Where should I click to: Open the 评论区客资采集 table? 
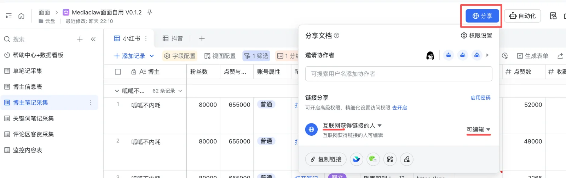[33, 134]
